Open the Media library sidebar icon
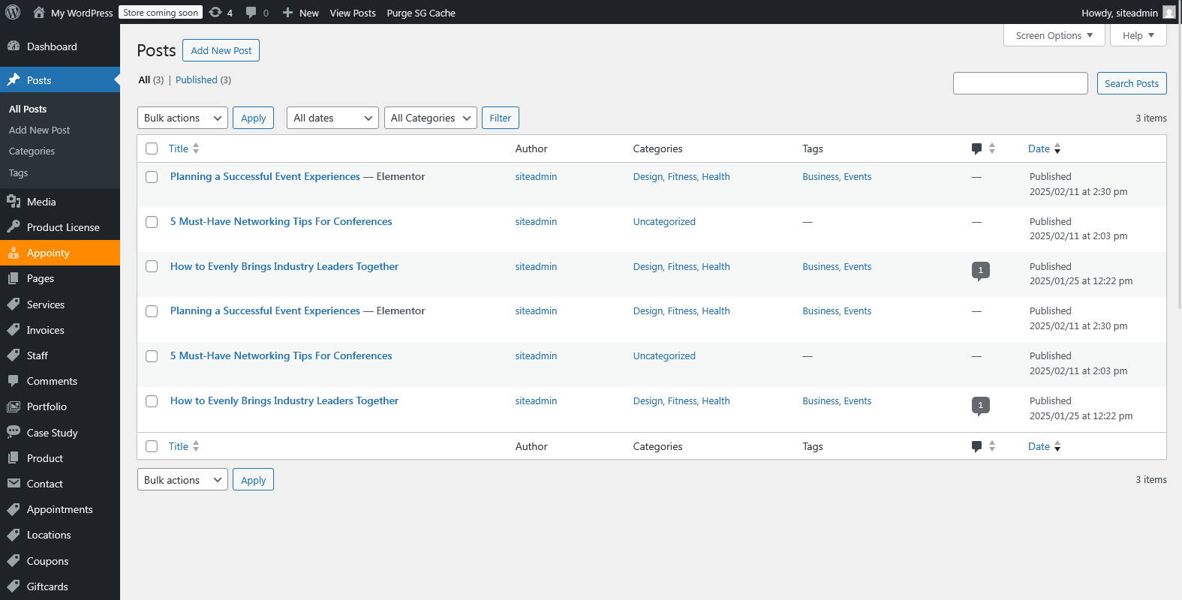The width and height of the screenshot is (1182, 600). [x=14, y=202]
